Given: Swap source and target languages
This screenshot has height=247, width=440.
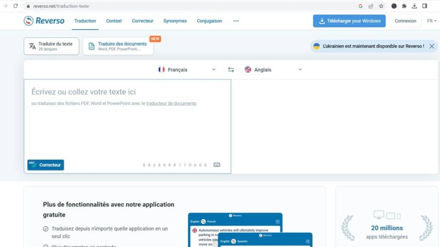Looking at the screenshot, I should click(x=231, y=70).
